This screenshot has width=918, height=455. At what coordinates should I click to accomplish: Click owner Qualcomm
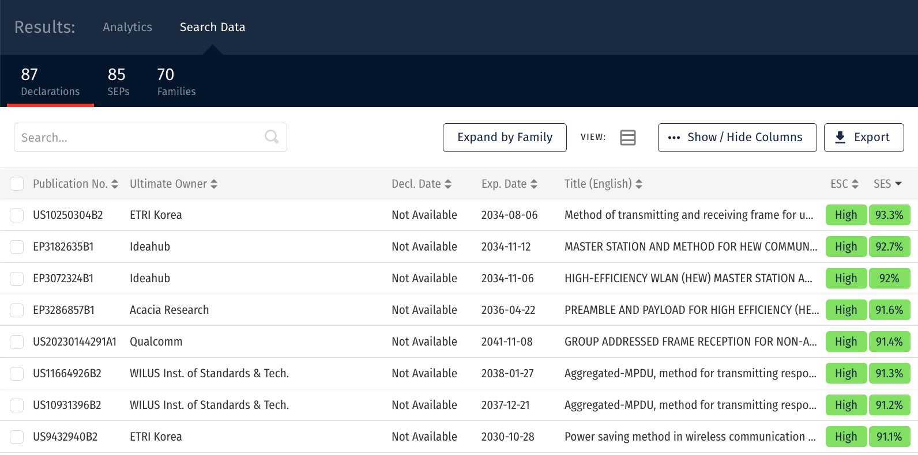[x=156, y=342]
